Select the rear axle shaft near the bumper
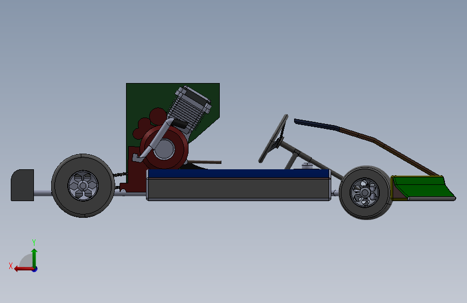467x303 pixels. [43, 193]
